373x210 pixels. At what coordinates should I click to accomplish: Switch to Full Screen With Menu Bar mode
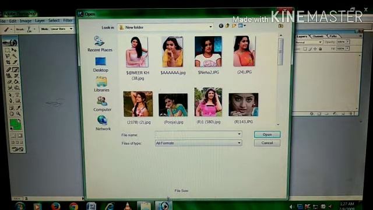coord(17,142)
